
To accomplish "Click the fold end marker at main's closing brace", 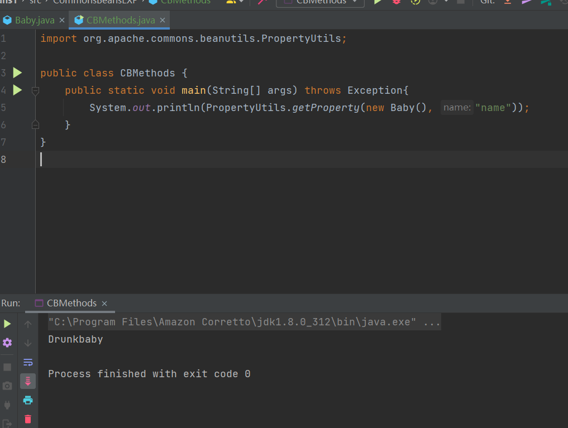I will [x=35, y=124].
